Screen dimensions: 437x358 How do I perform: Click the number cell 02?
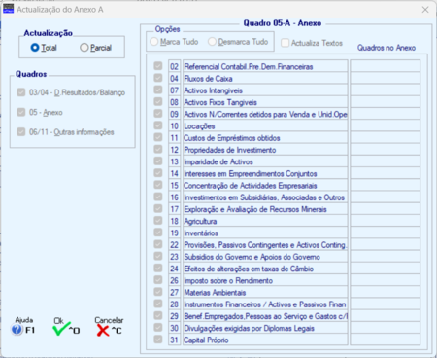(174, 67)
